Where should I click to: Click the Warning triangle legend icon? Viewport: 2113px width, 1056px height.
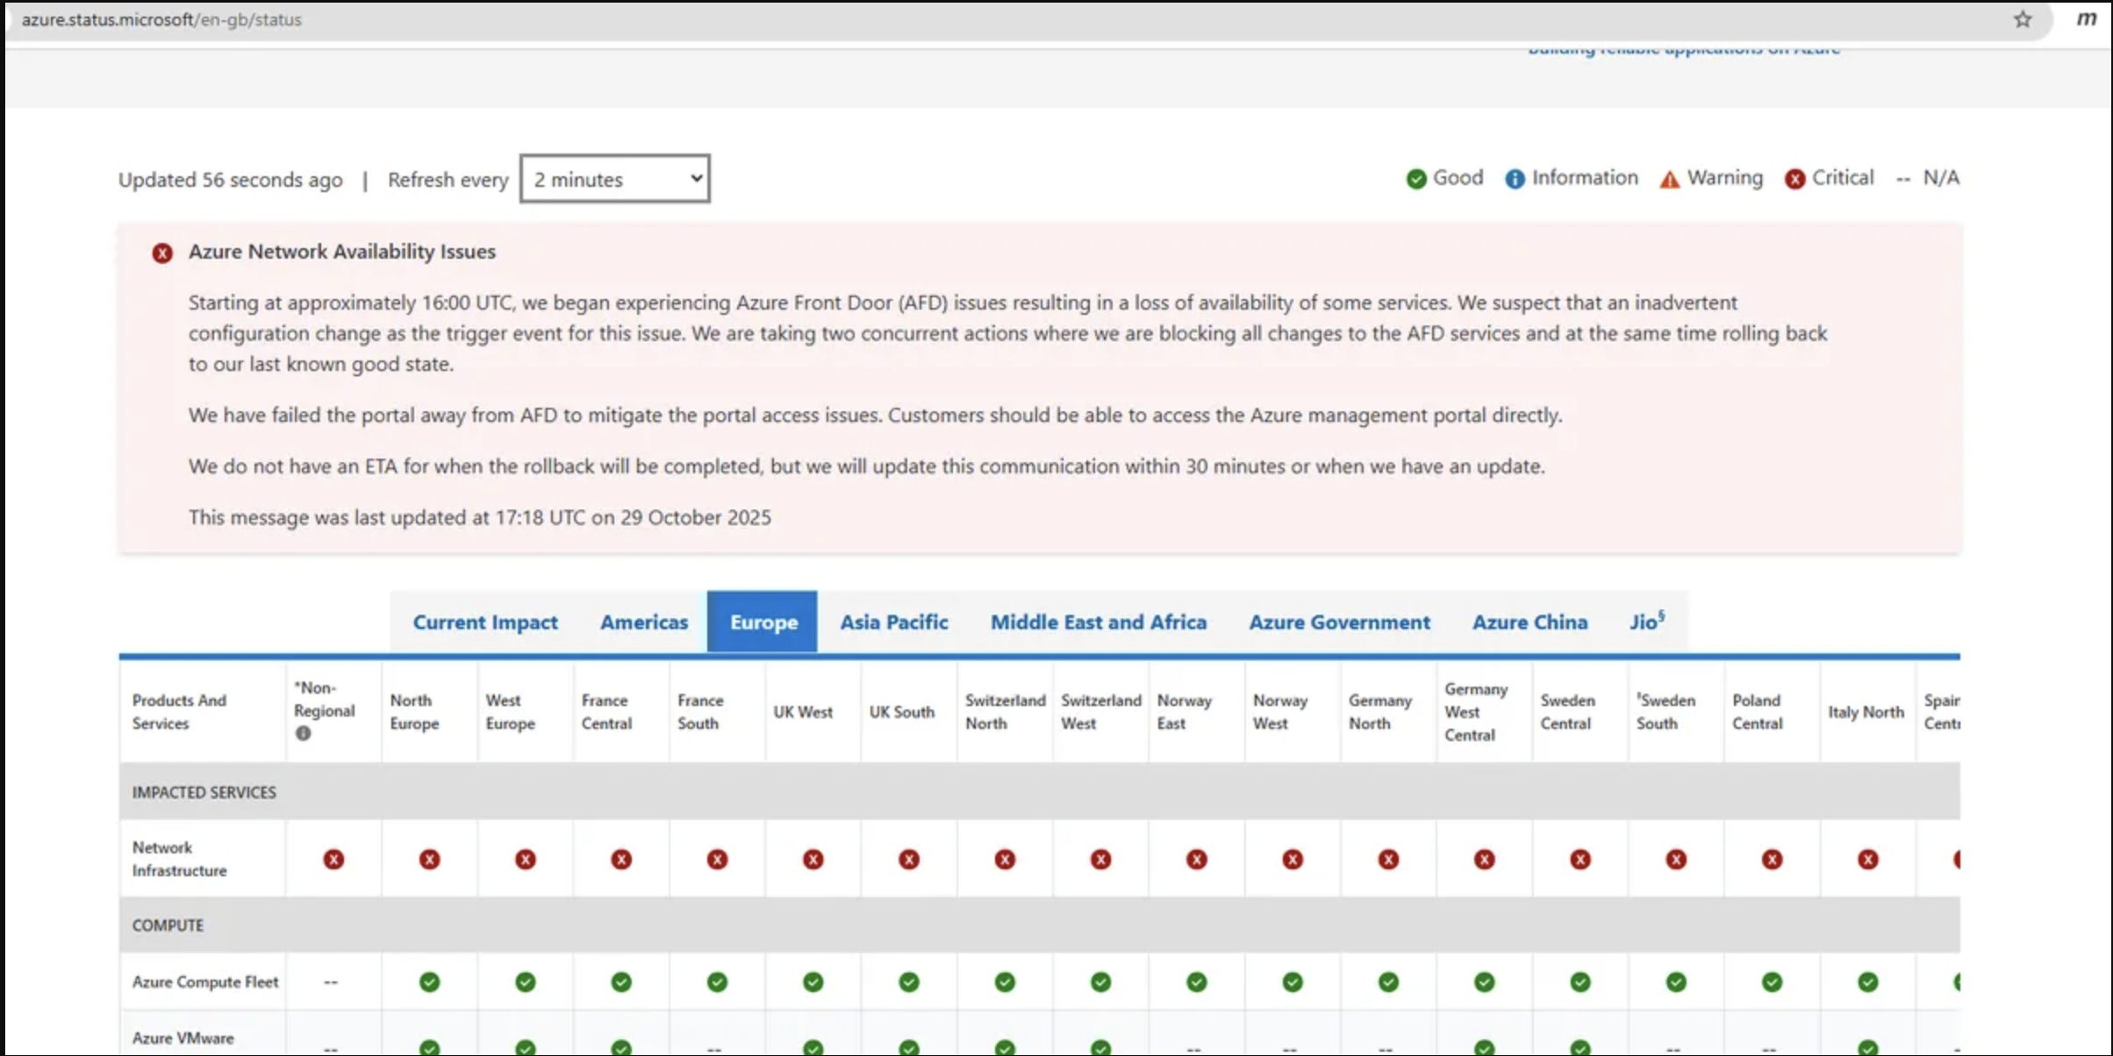click(x=1669, y=180)
